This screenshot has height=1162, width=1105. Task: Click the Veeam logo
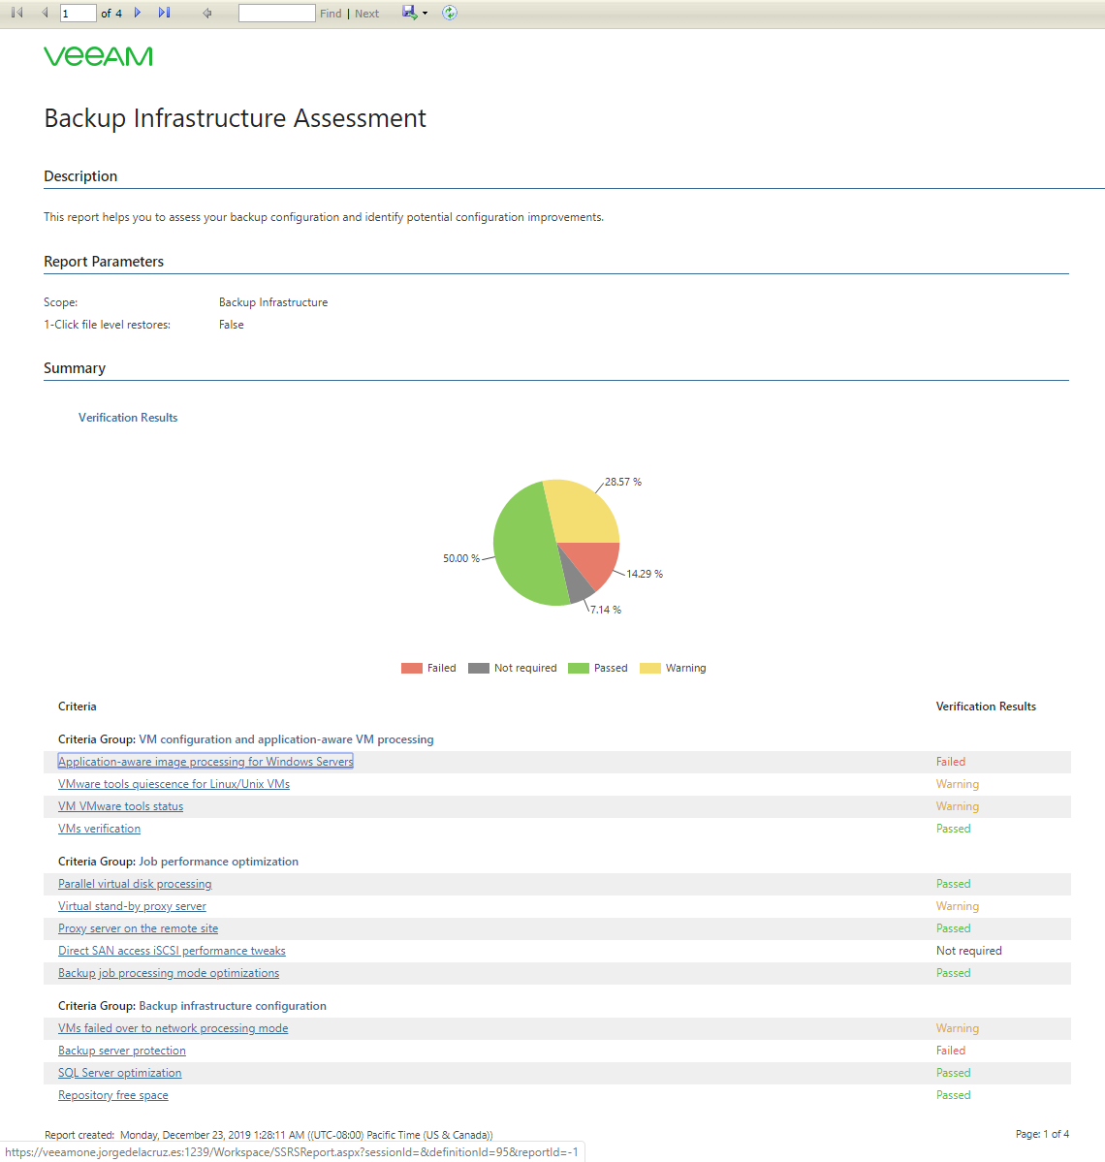point(98,56)
